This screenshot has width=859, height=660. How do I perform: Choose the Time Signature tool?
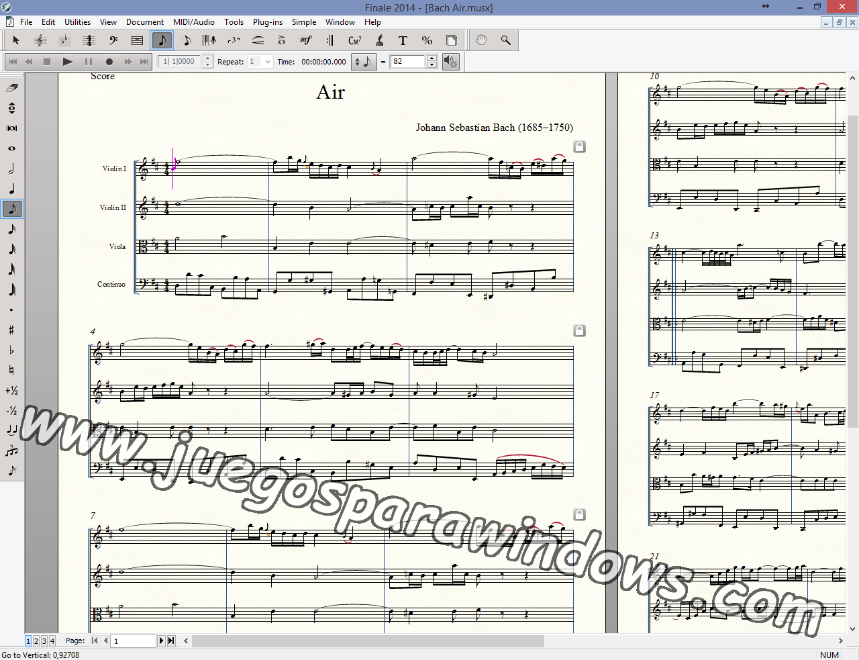point(89,41)
